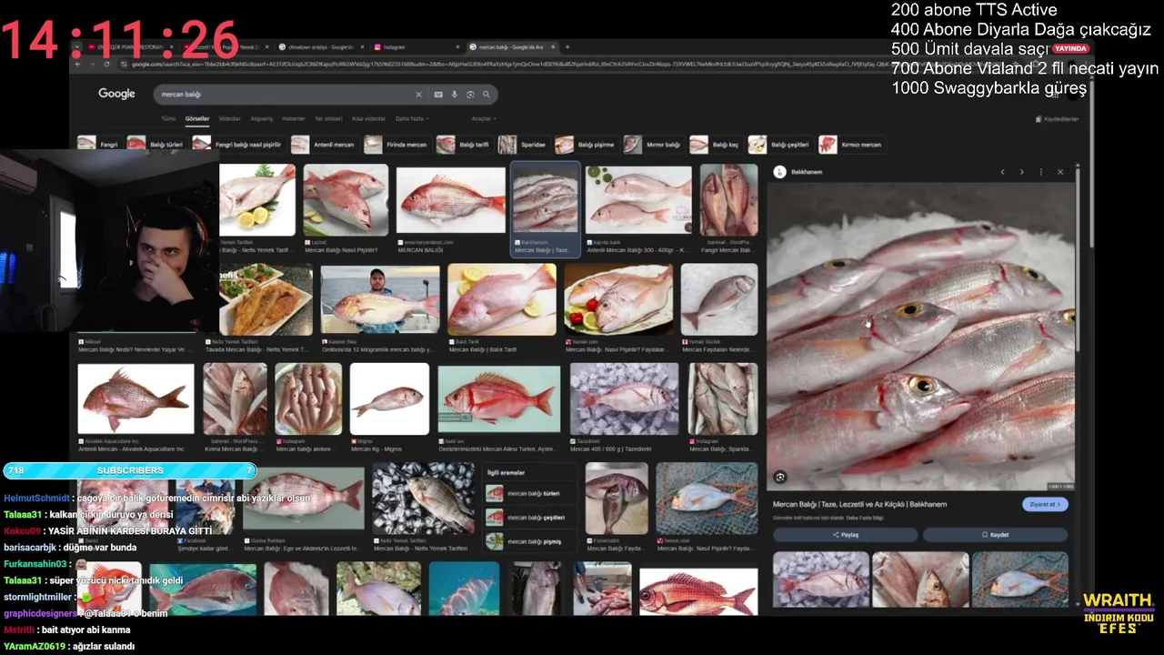The height and width of the screenshot is (655, 1164).
Task: Click the Google logo
Action: (x=116, y=94)
